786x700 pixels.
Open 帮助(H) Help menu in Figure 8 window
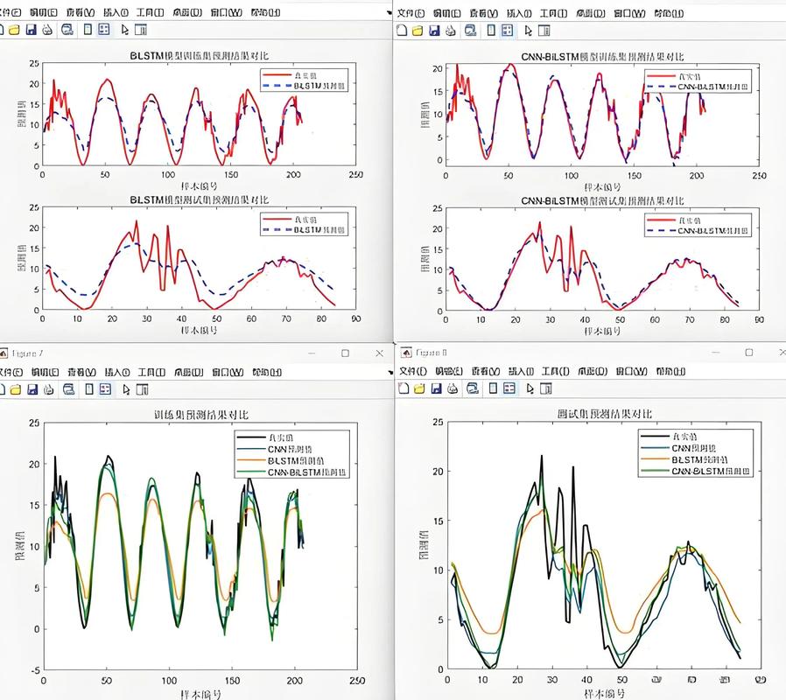668,372
